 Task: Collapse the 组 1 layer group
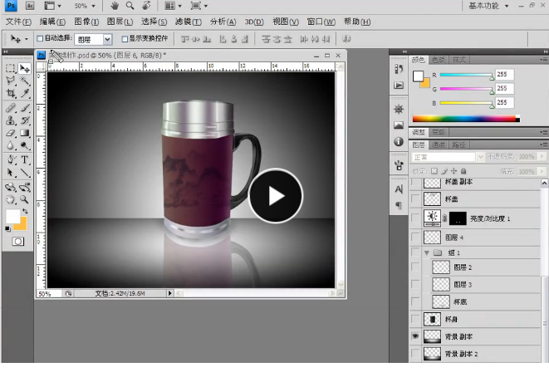click(426, 252)
